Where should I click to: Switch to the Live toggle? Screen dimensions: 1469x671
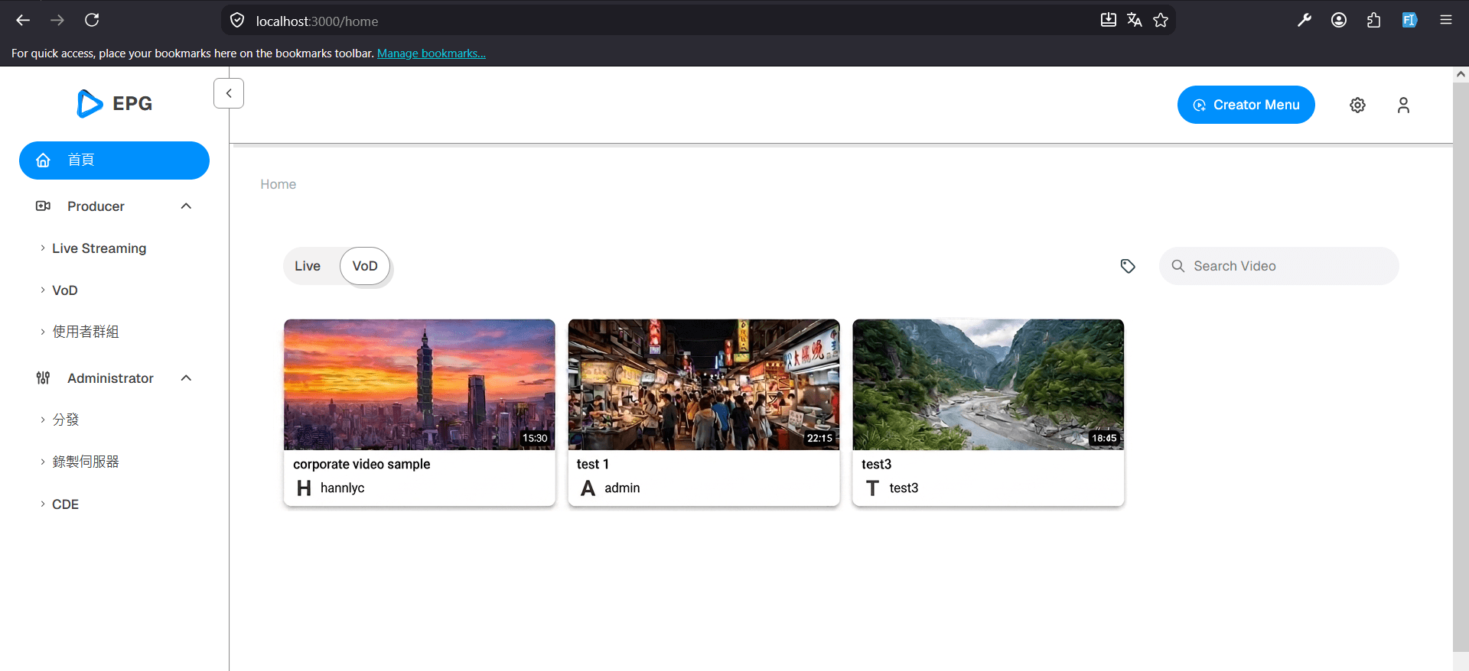pyautogui.click(x=308, y=266)
